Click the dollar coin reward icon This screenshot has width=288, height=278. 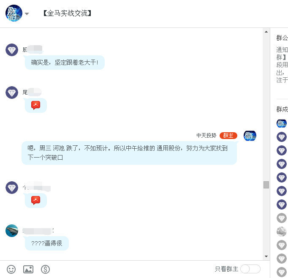coord(45,270)
